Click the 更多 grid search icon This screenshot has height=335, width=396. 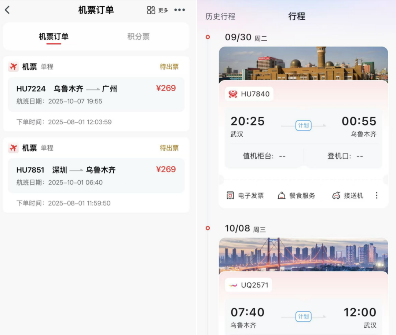point(151,10)
